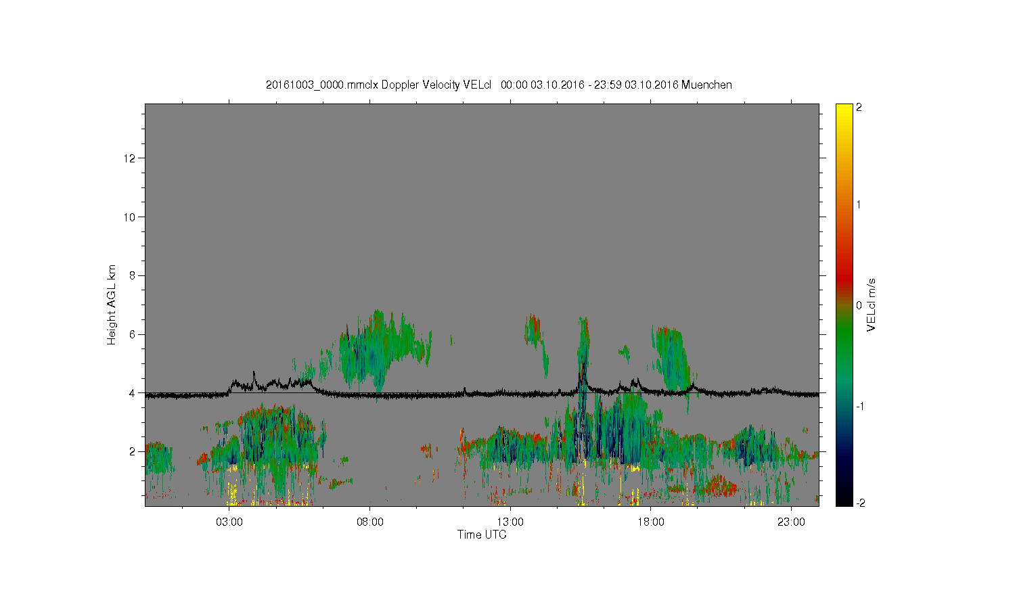The width and height of the screenshot is (1015, 609).
Task: Click the '13:00' time tick label
Action: tap(510, 522)
